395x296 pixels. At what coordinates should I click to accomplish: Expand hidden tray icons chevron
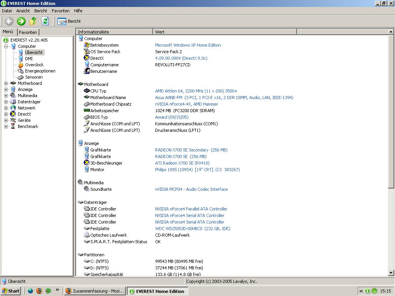coord(361,291)
